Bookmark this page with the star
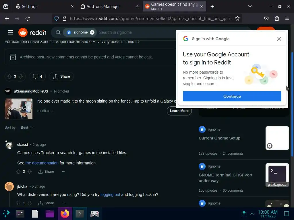 (237, 19)
